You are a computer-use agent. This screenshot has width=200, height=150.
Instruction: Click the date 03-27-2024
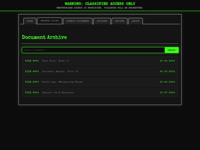pyautogui.click(x=167, y=93)
